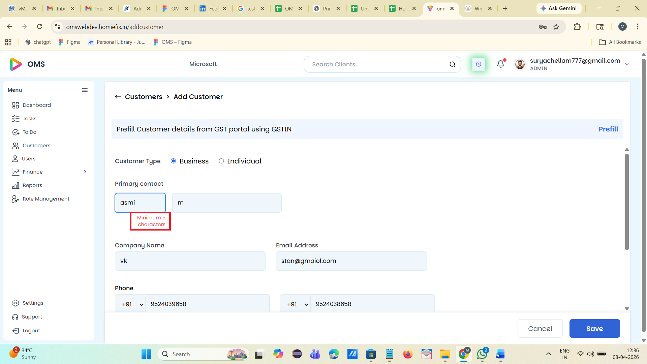Open Role Management in sidebar
The height and width of the screenshot is (364, 647).
click(46, 199)
